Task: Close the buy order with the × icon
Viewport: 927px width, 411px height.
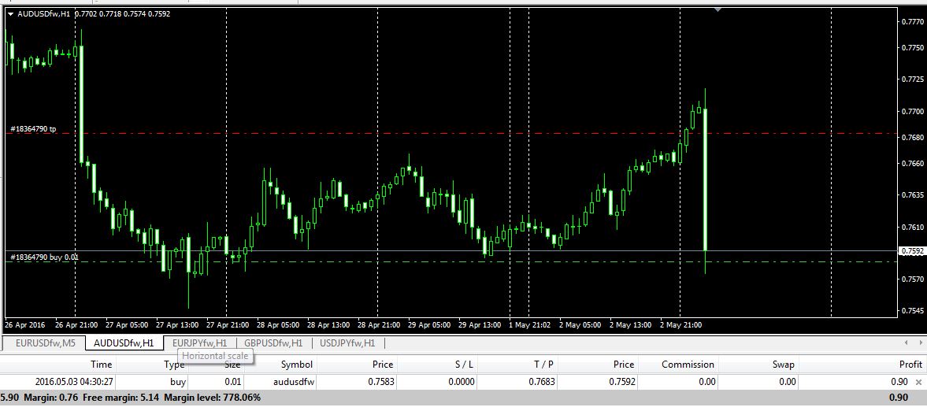Action: (x=918, y=382)
